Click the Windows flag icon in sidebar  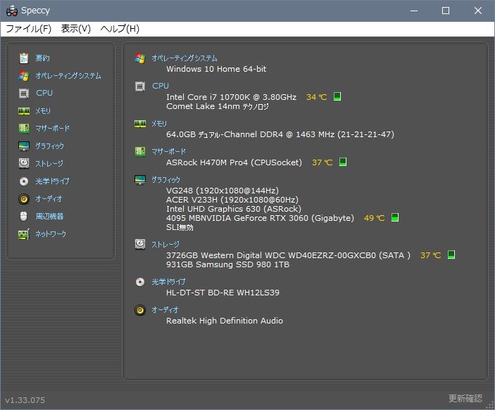24,76
